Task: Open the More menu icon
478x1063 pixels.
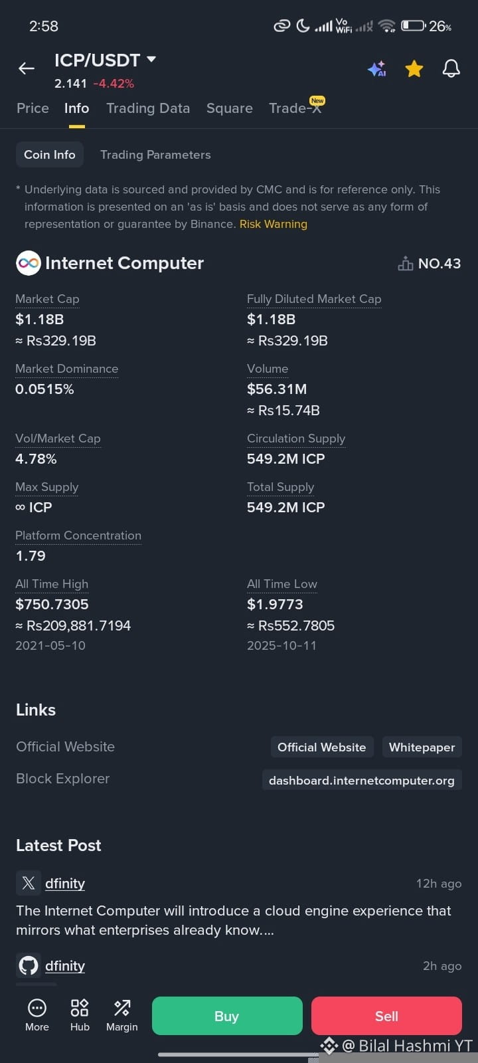Action: (x=37, y=1015)
